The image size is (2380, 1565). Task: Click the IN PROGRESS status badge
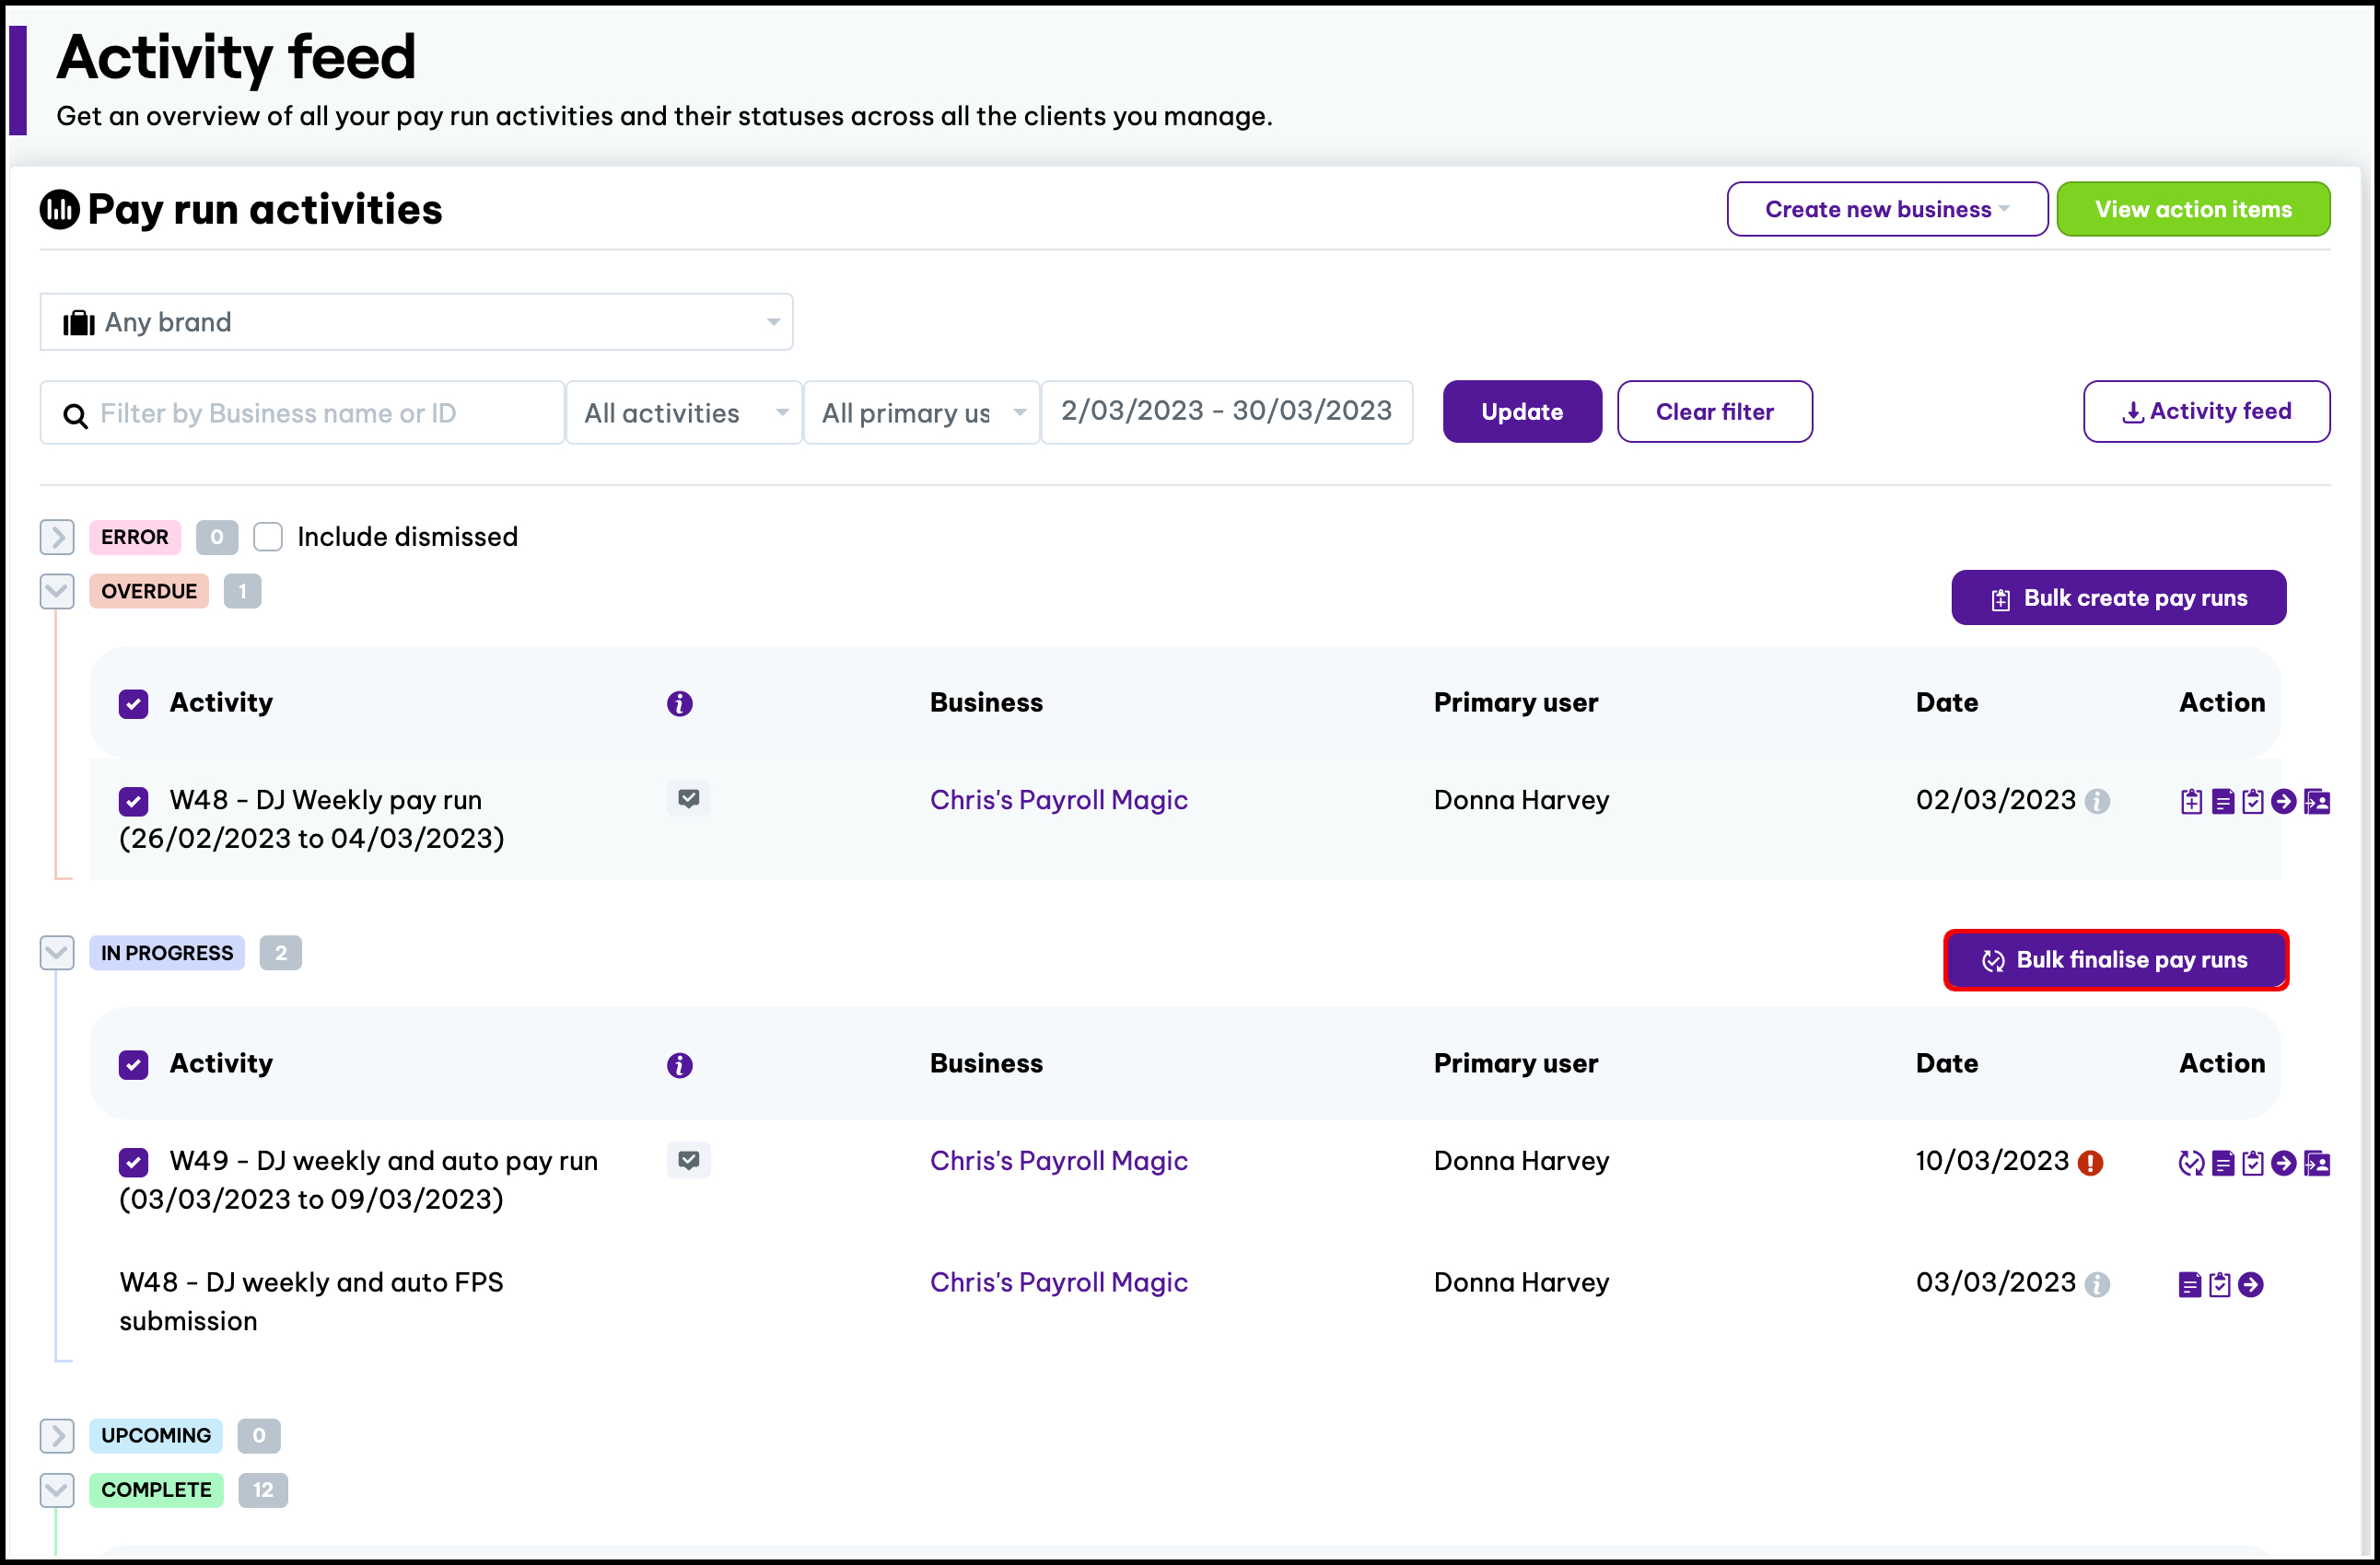[x=167, y=953]
